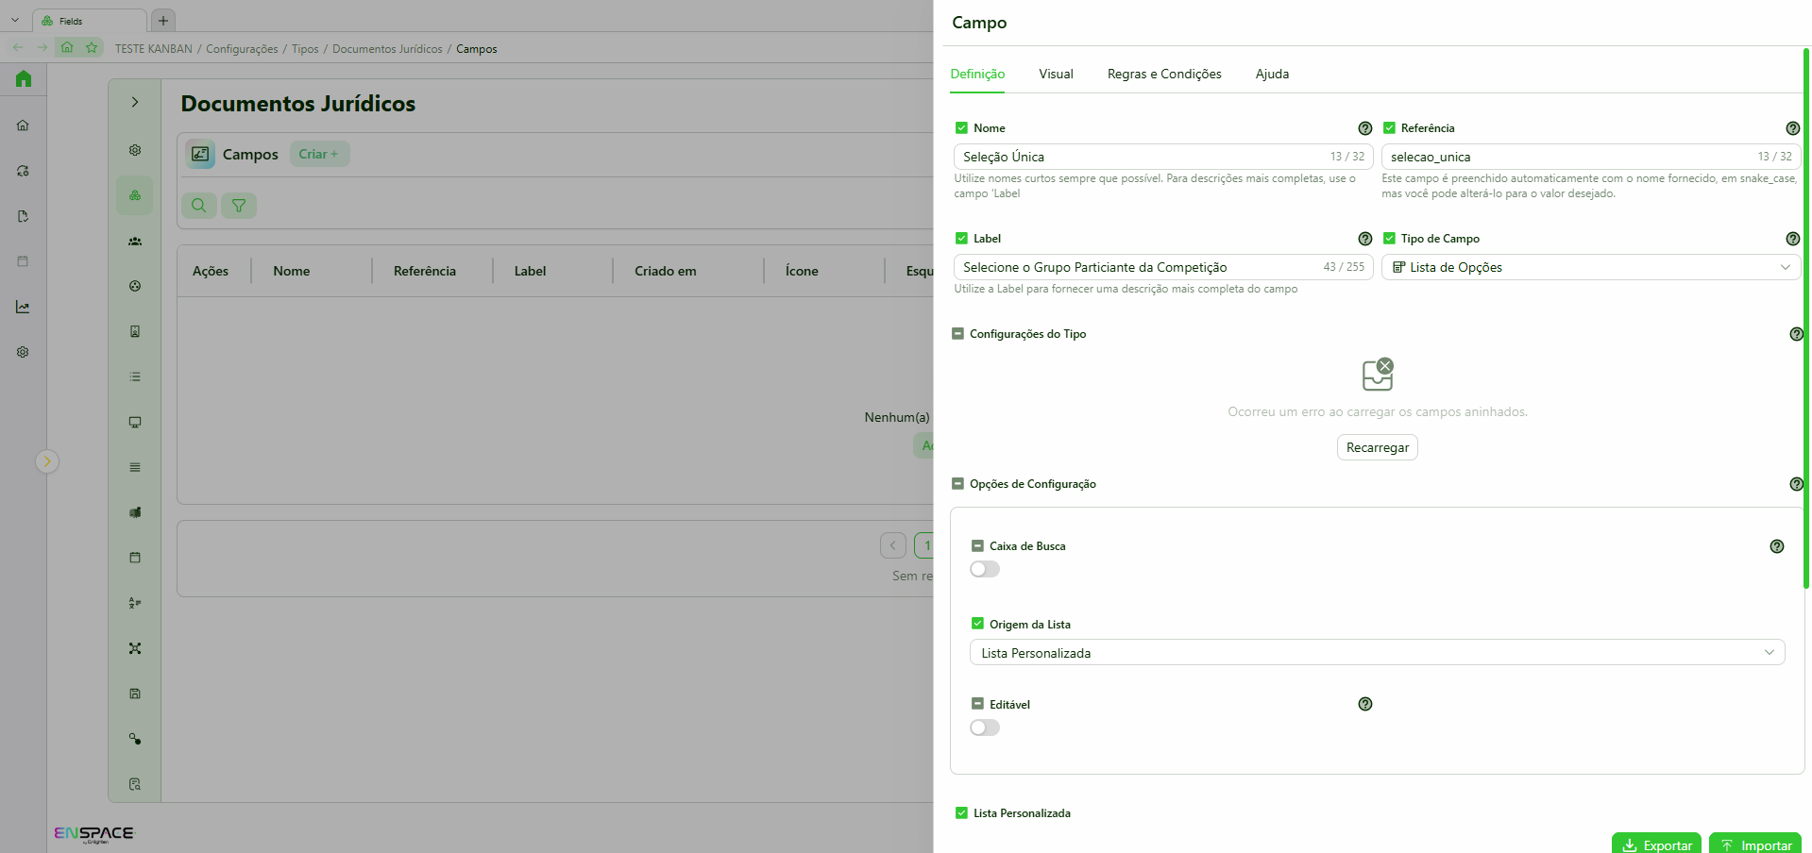Open the ID badge icon in the green sidebar
1812x853 pixels.
click(x=135, y=331)
